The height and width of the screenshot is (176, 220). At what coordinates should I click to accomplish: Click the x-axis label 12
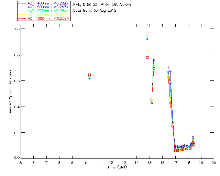point(111,163)
